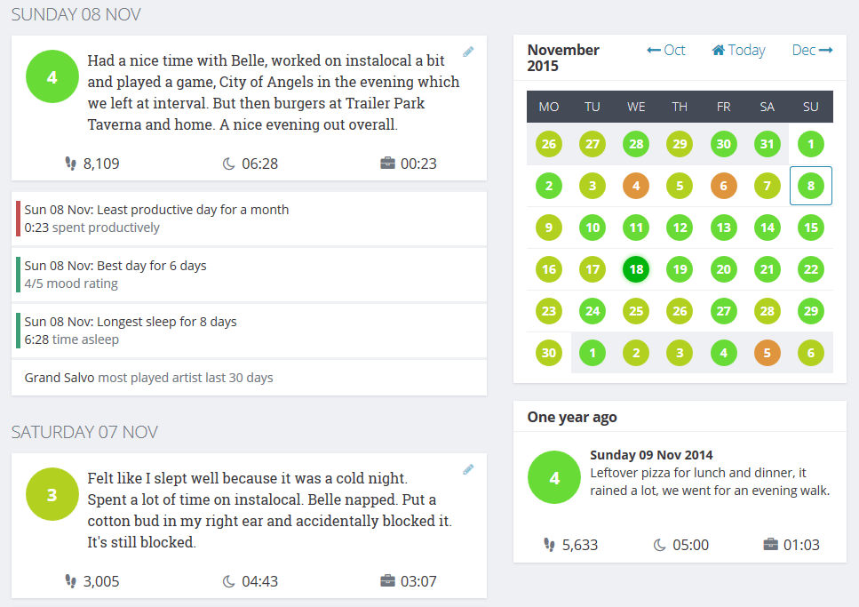Viewport: 859px width, 607px height.
Task: Go to next month Dec
Action: pyautogui.click(x=812, y=51)
